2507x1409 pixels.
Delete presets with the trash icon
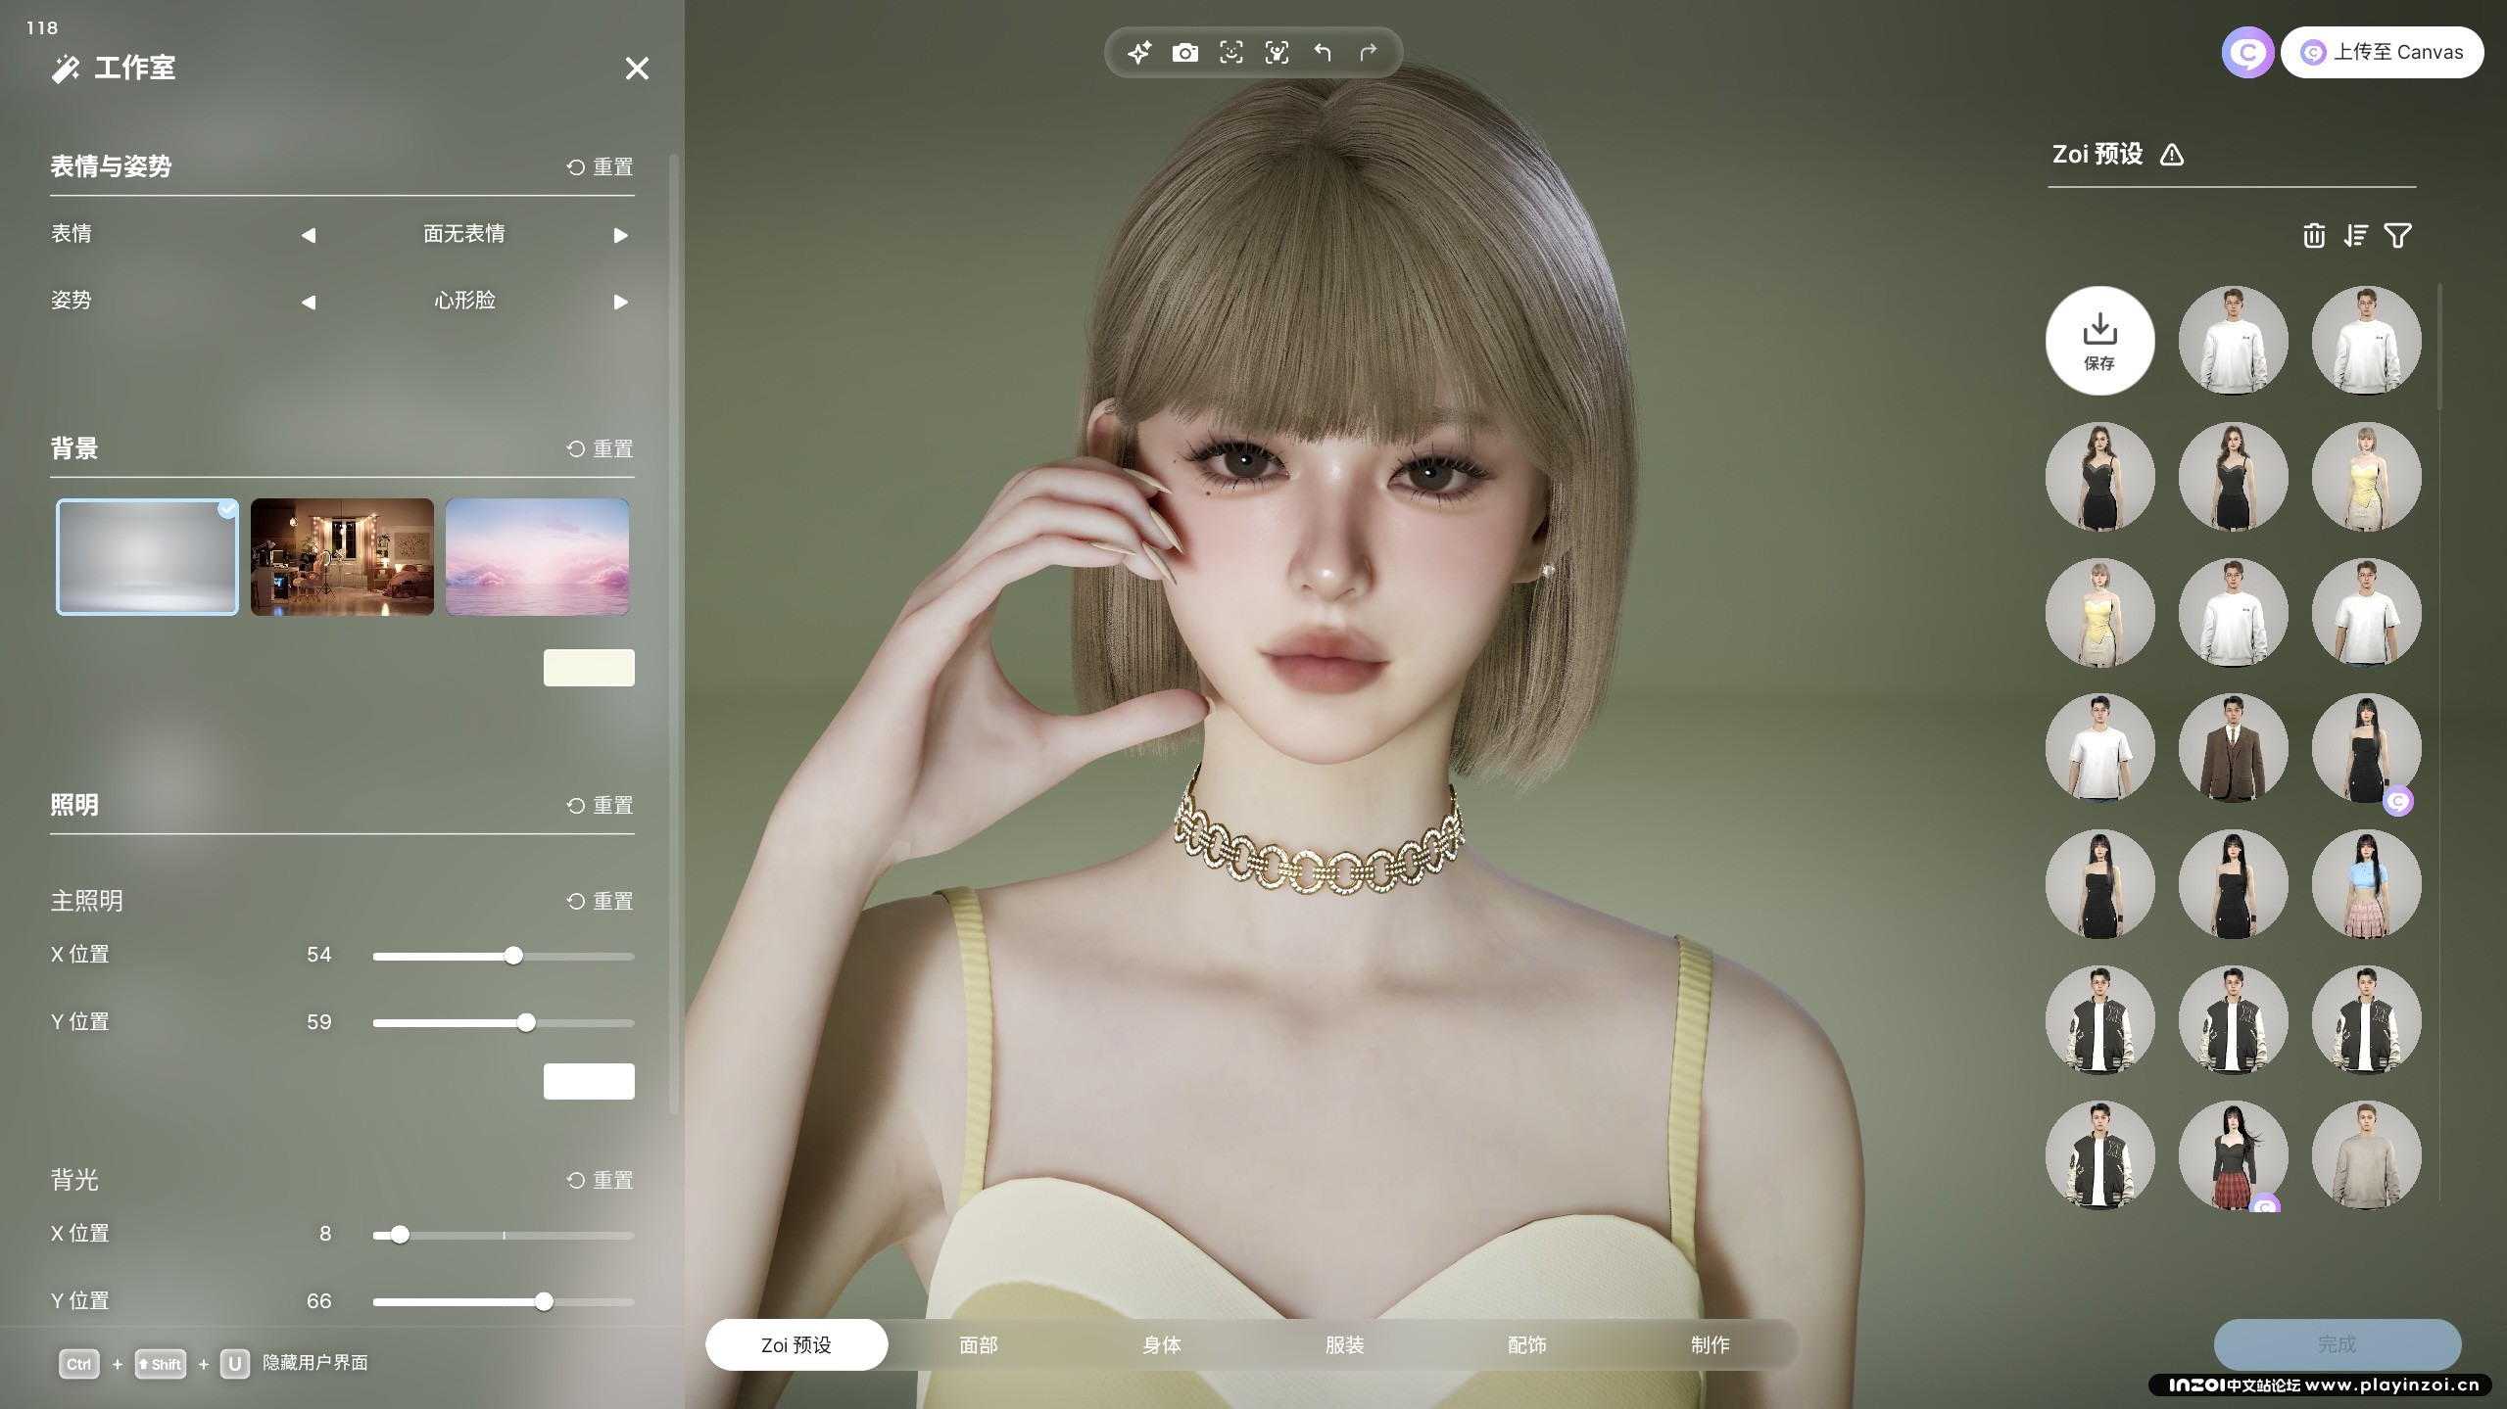[2314, 236]
